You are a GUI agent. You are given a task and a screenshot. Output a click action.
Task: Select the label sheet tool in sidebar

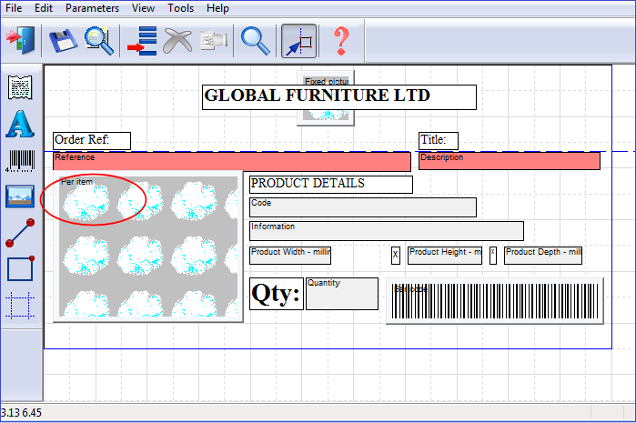click(x=20, y=87)
